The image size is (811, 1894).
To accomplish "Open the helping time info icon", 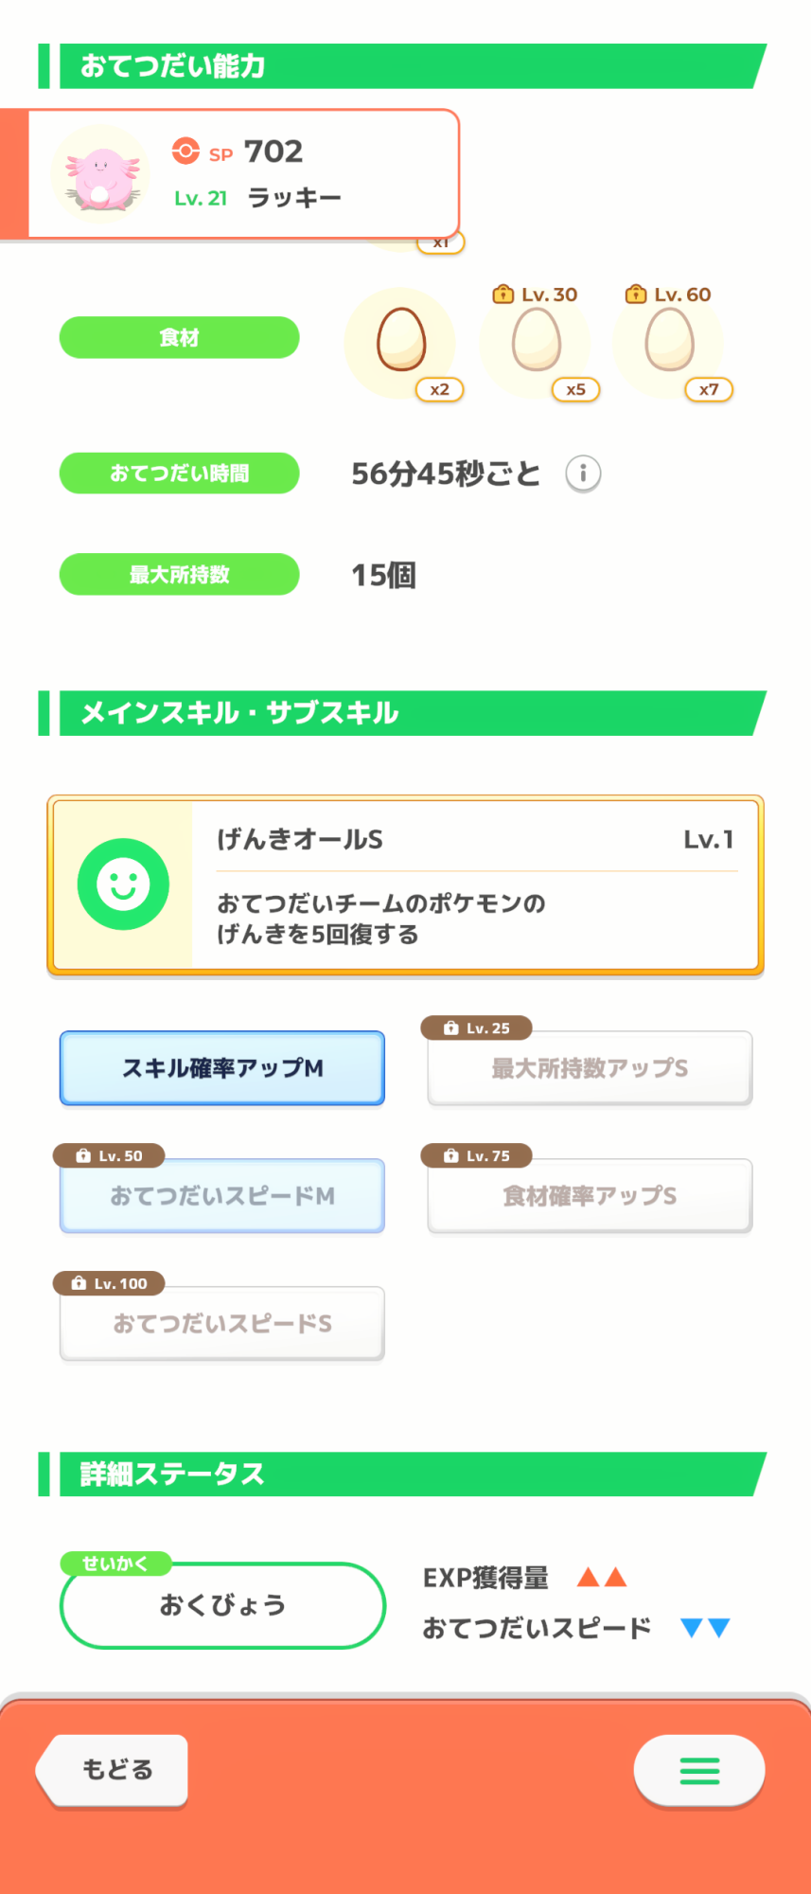I will click(x=583, y=473).
